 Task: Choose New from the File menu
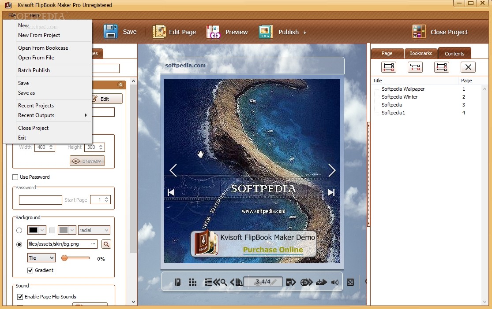[x=23, y=26]
